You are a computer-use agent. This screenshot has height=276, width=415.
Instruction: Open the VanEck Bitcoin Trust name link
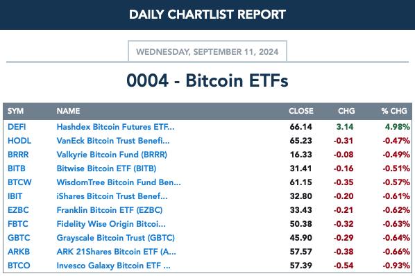point(113,141)
